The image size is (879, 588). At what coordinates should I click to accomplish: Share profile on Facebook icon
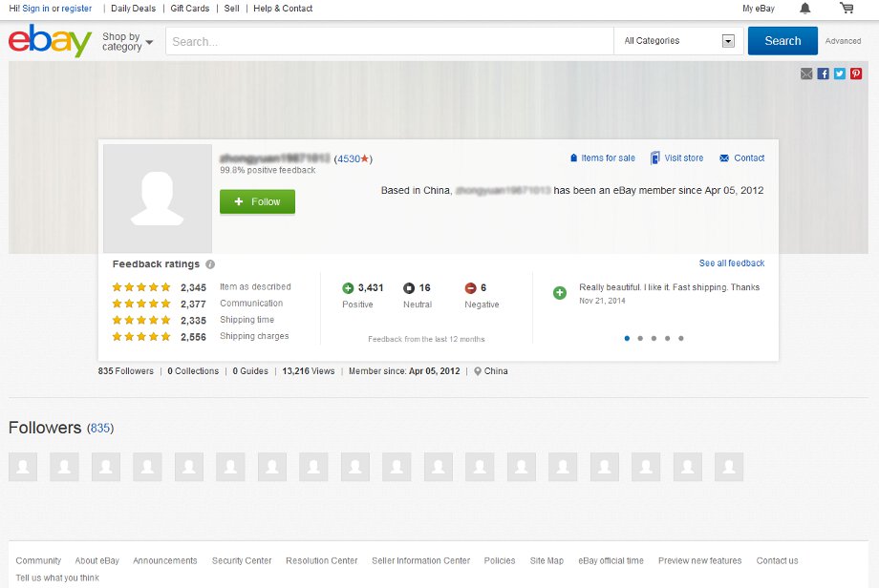coord(823,73)
